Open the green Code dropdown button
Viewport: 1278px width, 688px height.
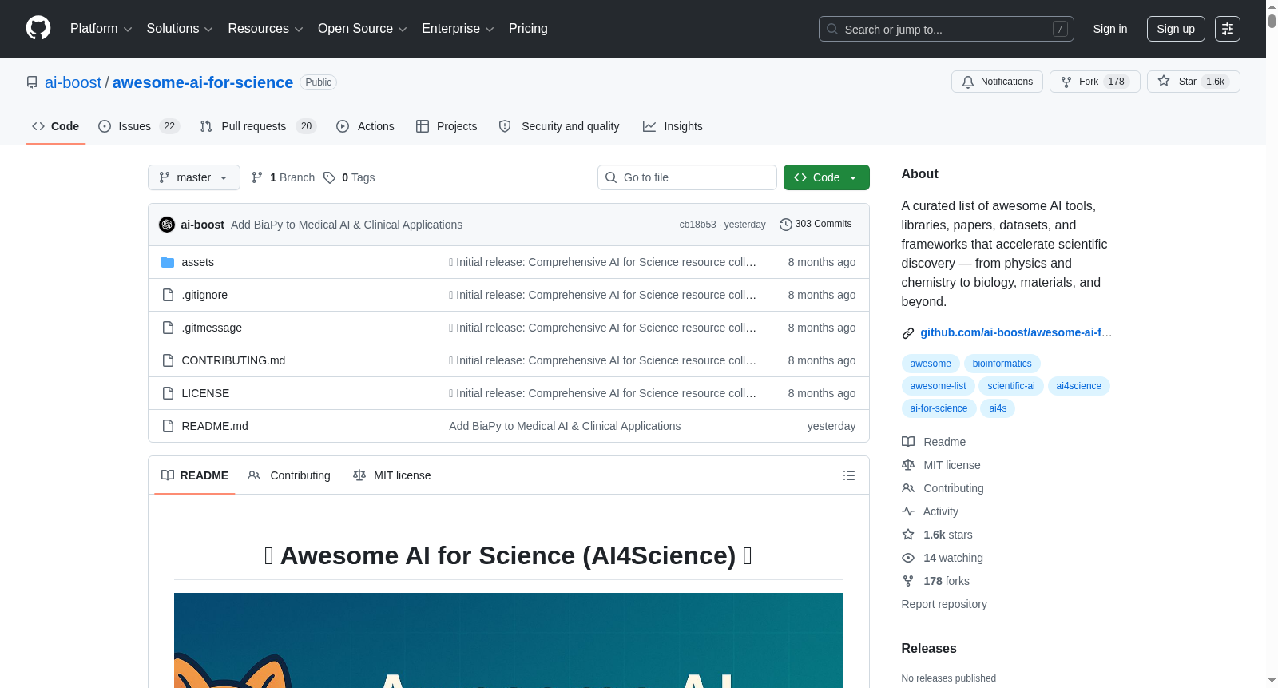[x=827, y=177]
